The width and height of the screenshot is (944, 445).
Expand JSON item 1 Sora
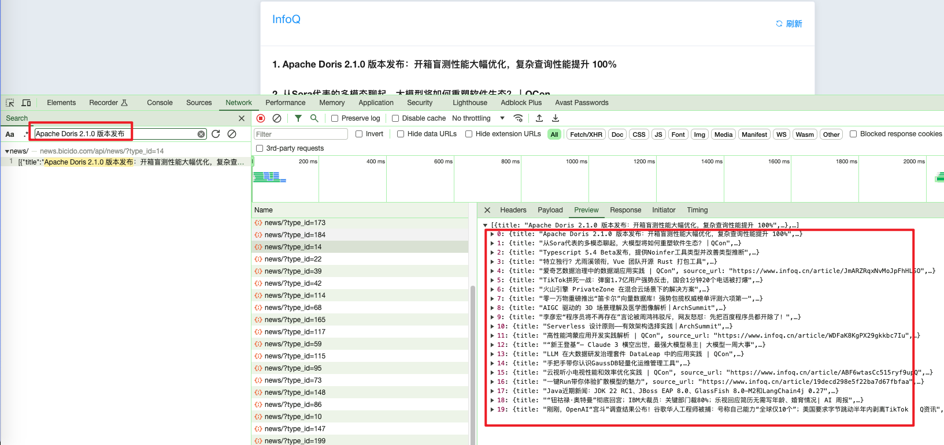pyautogui.click(x=493, y=244)
